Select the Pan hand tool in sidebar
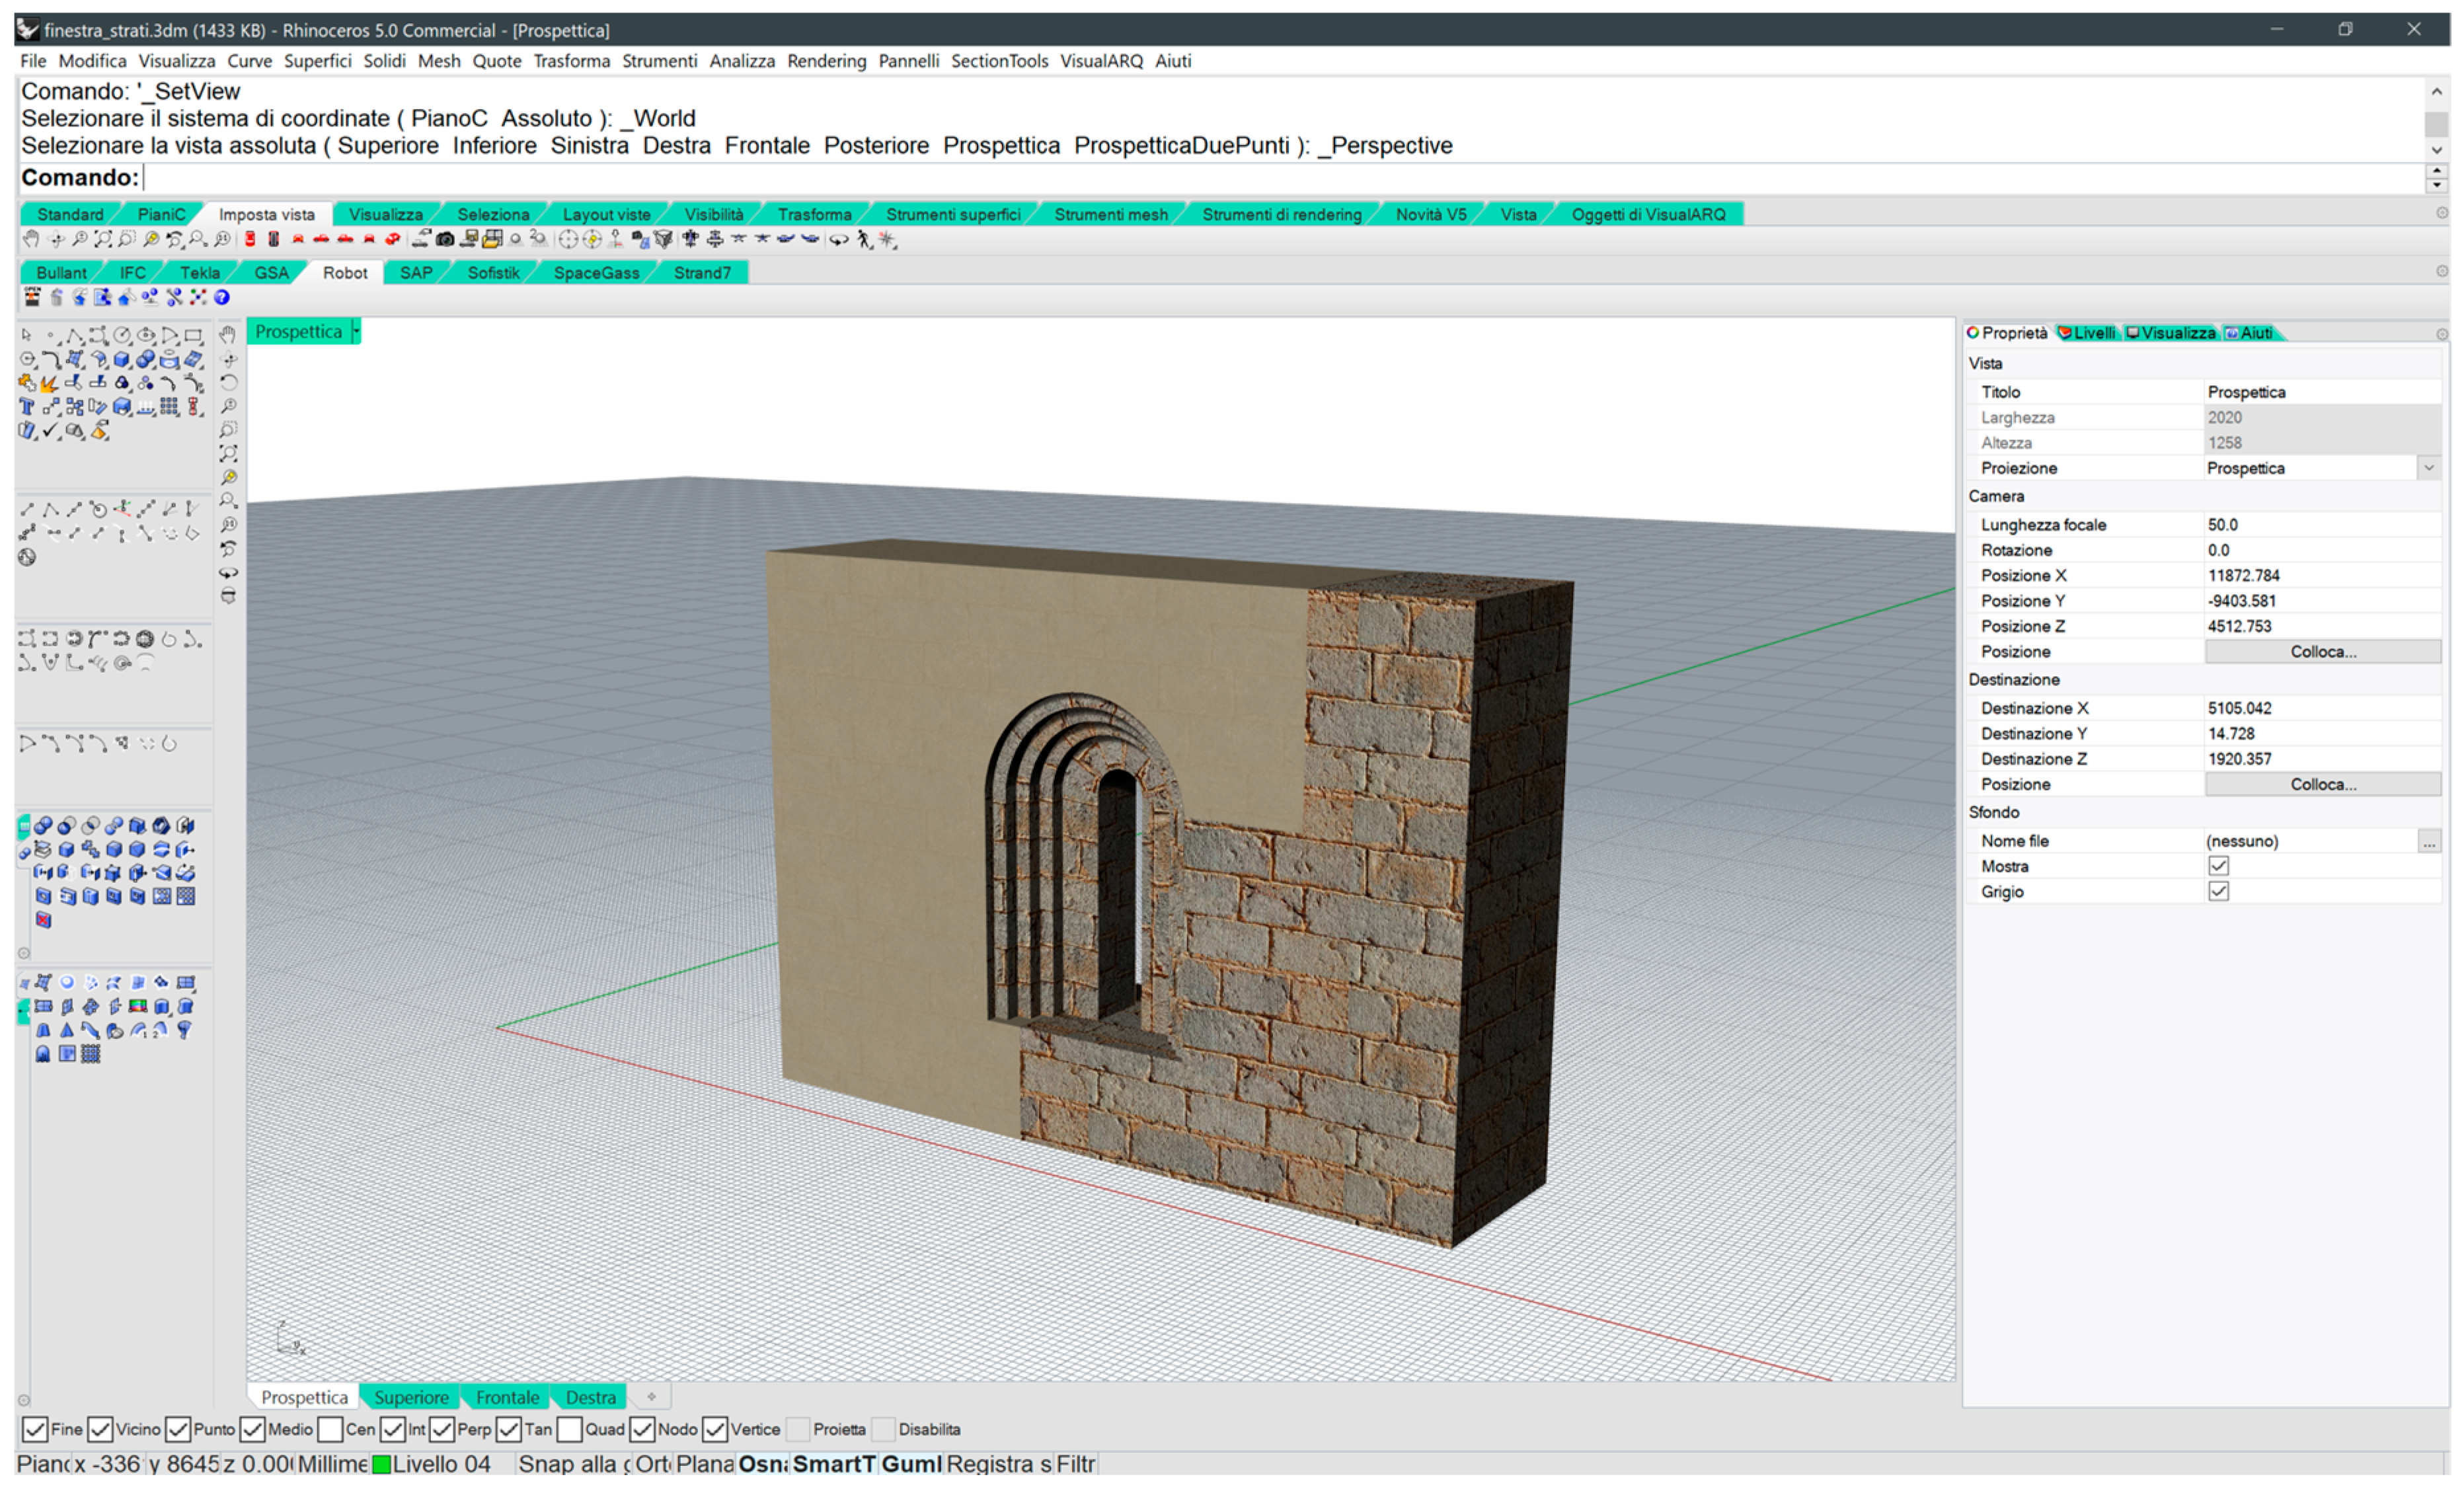 (x=228, y=334)
